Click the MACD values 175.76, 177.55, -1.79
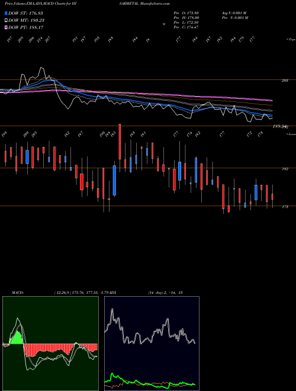296x391 pixels. point(90,293)
